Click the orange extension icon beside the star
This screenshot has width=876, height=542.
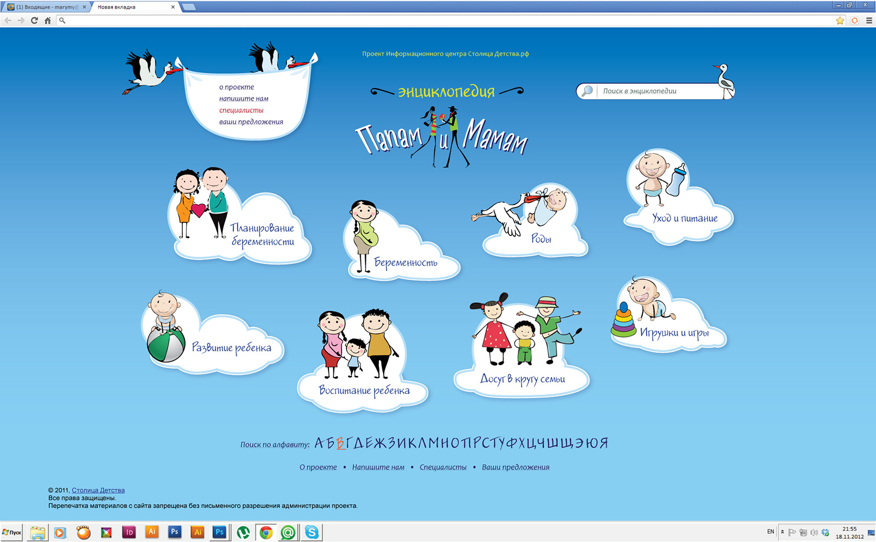(x=855, y=21)
